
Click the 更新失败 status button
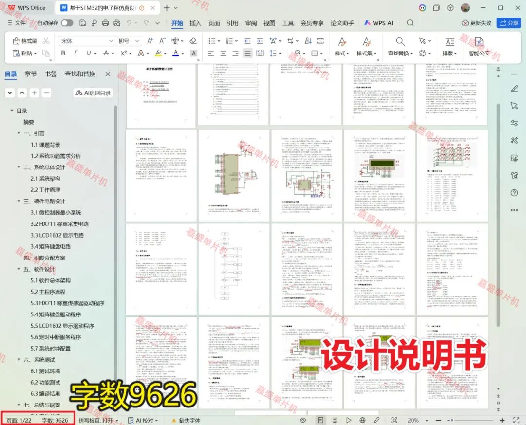pos(477,23)
